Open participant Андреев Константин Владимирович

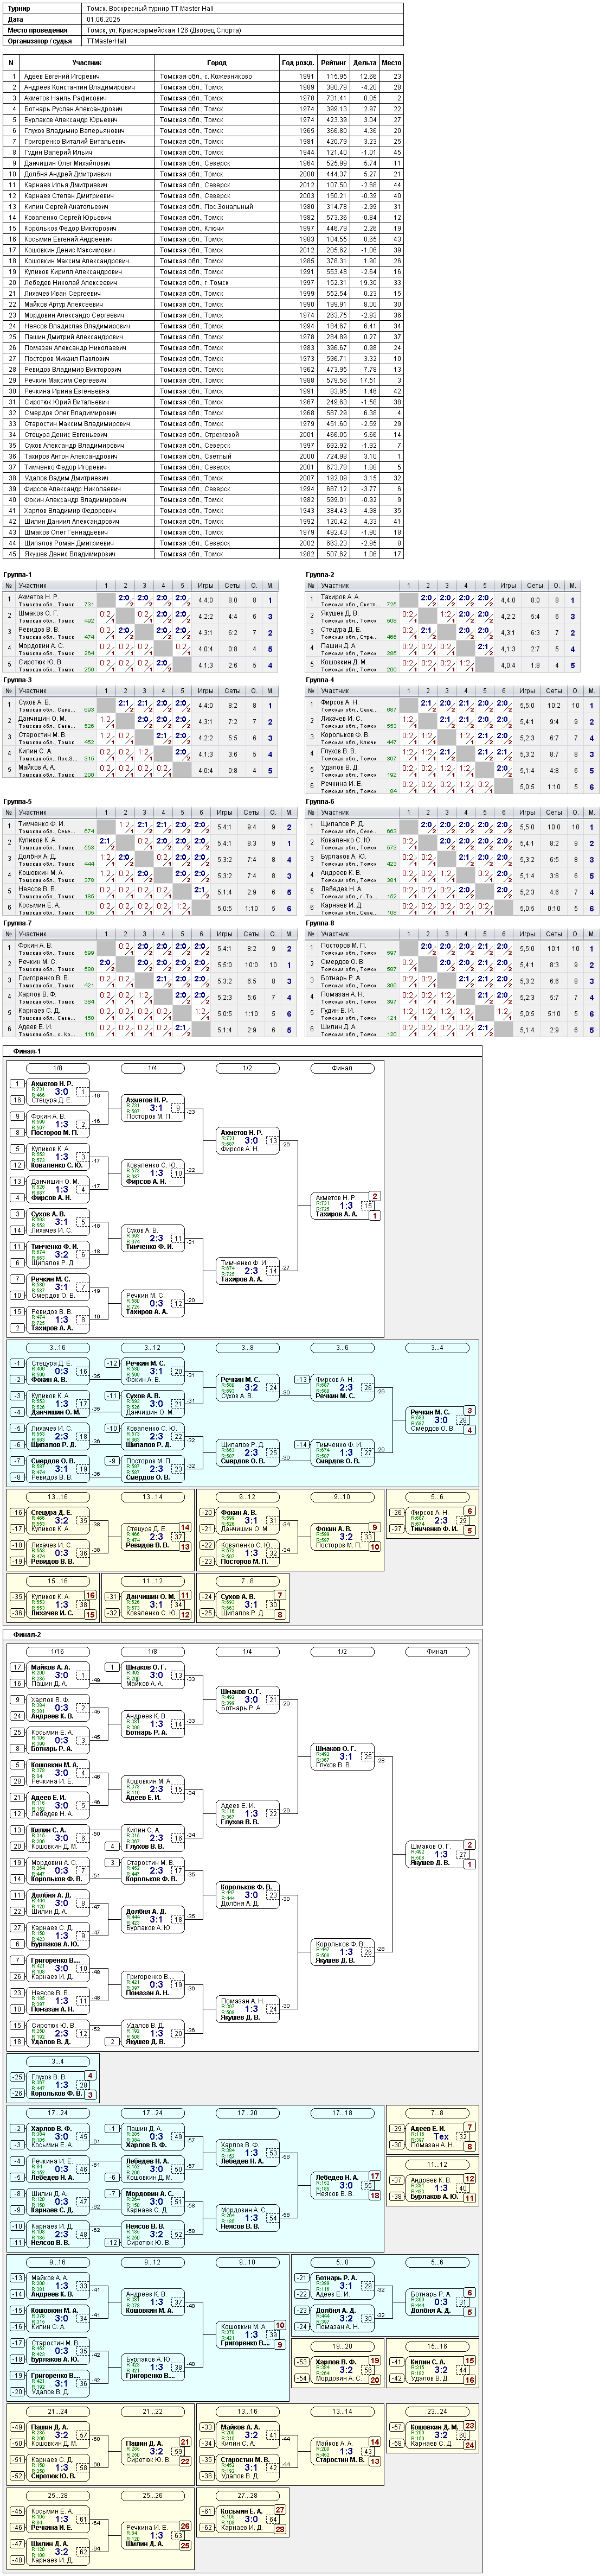coord(79,87)
